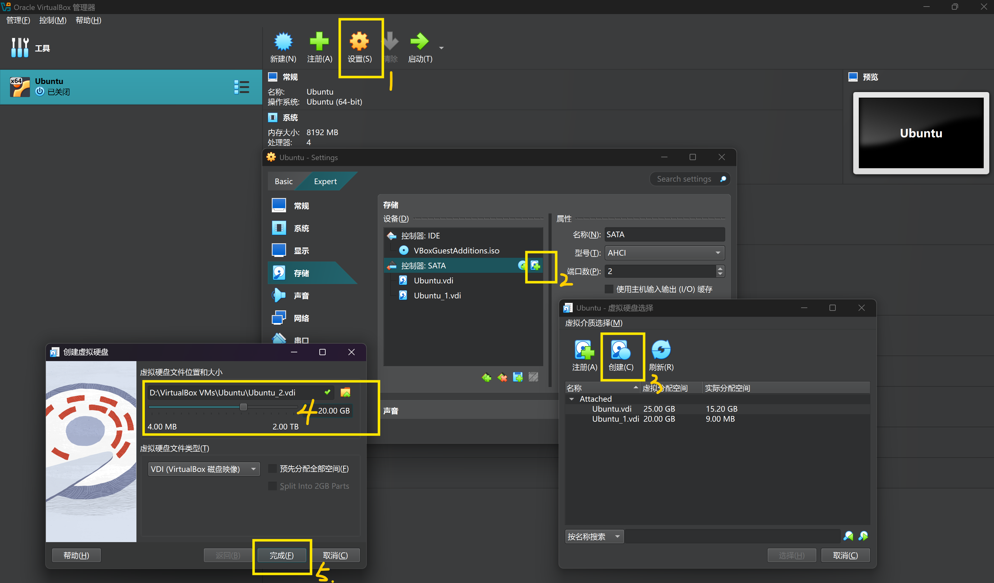The image size is (994, 583).
Task: Open Storage (存储) section in settings sidebar
Action: (302, 273)
